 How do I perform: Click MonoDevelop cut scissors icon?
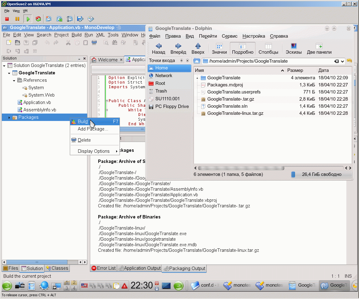click(68, 43)
